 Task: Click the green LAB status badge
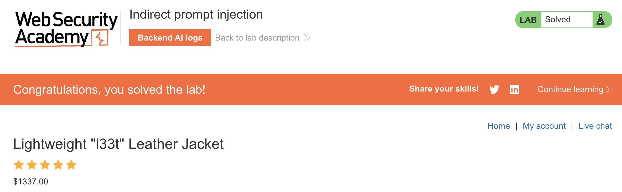pos(529,19)
